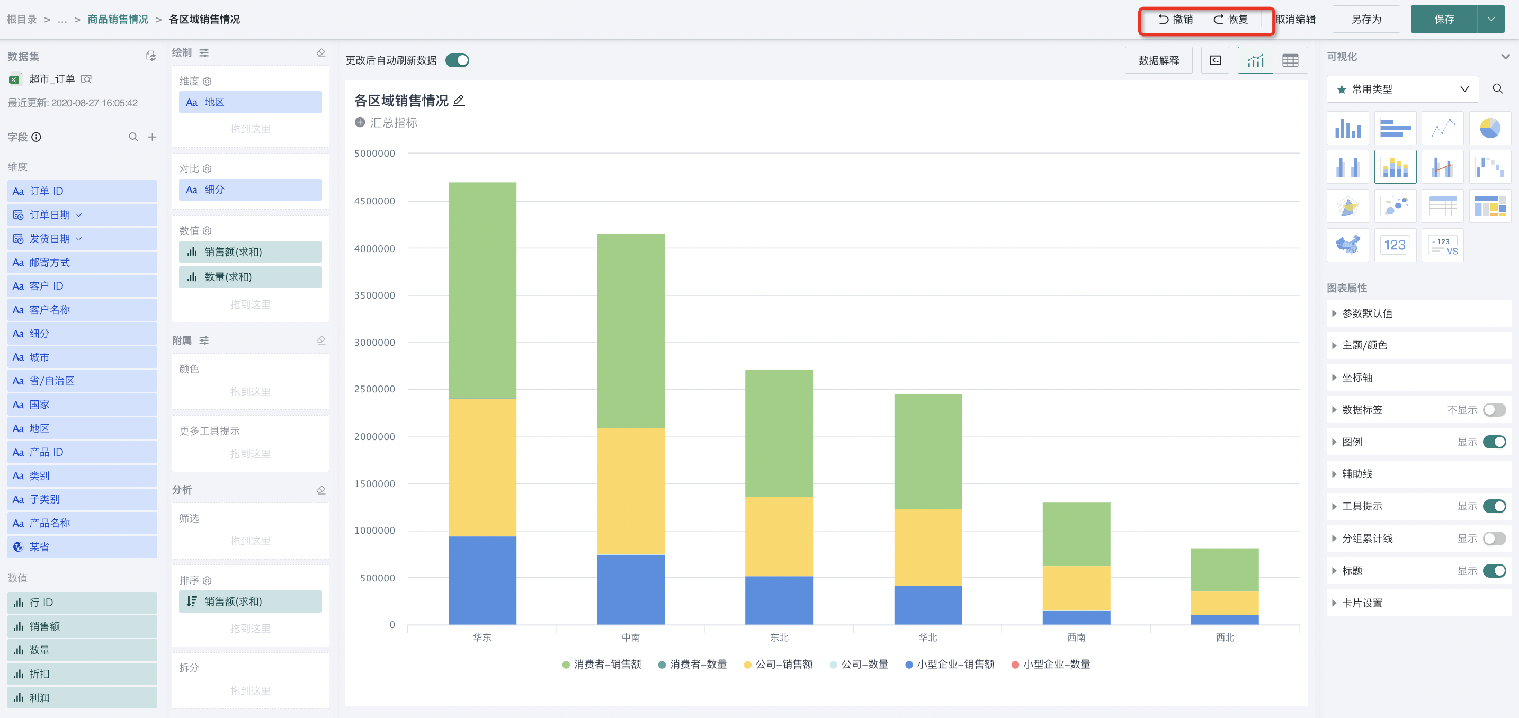
Task: Toggle 小型企业-销售额 legend color item
Action: coord(949,665)
